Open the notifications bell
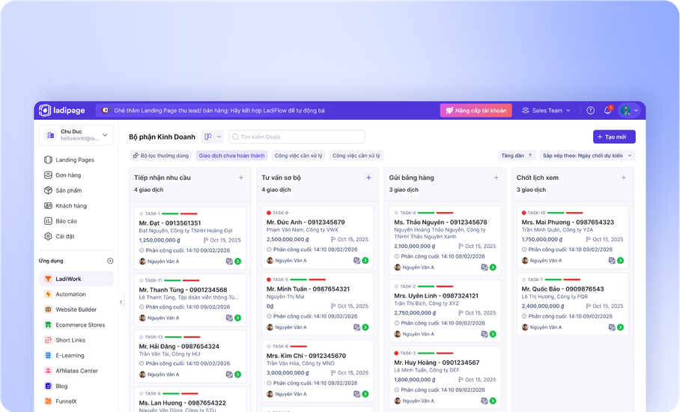Image resolution: width=680 pixels, height=412 pixels. [607, 111]
